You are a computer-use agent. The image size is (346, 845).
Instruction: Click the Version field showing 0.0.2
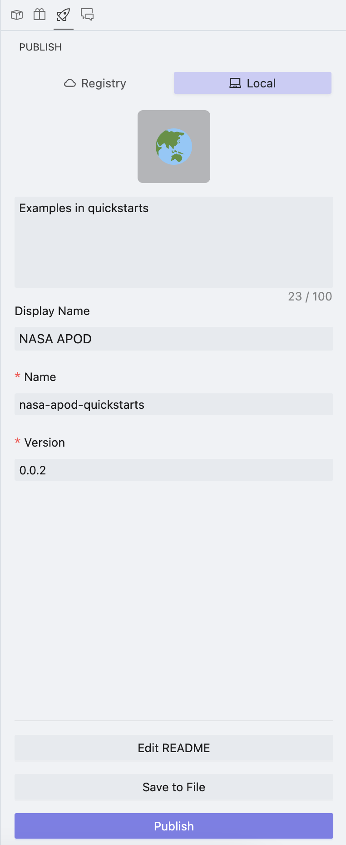point(174,470)
